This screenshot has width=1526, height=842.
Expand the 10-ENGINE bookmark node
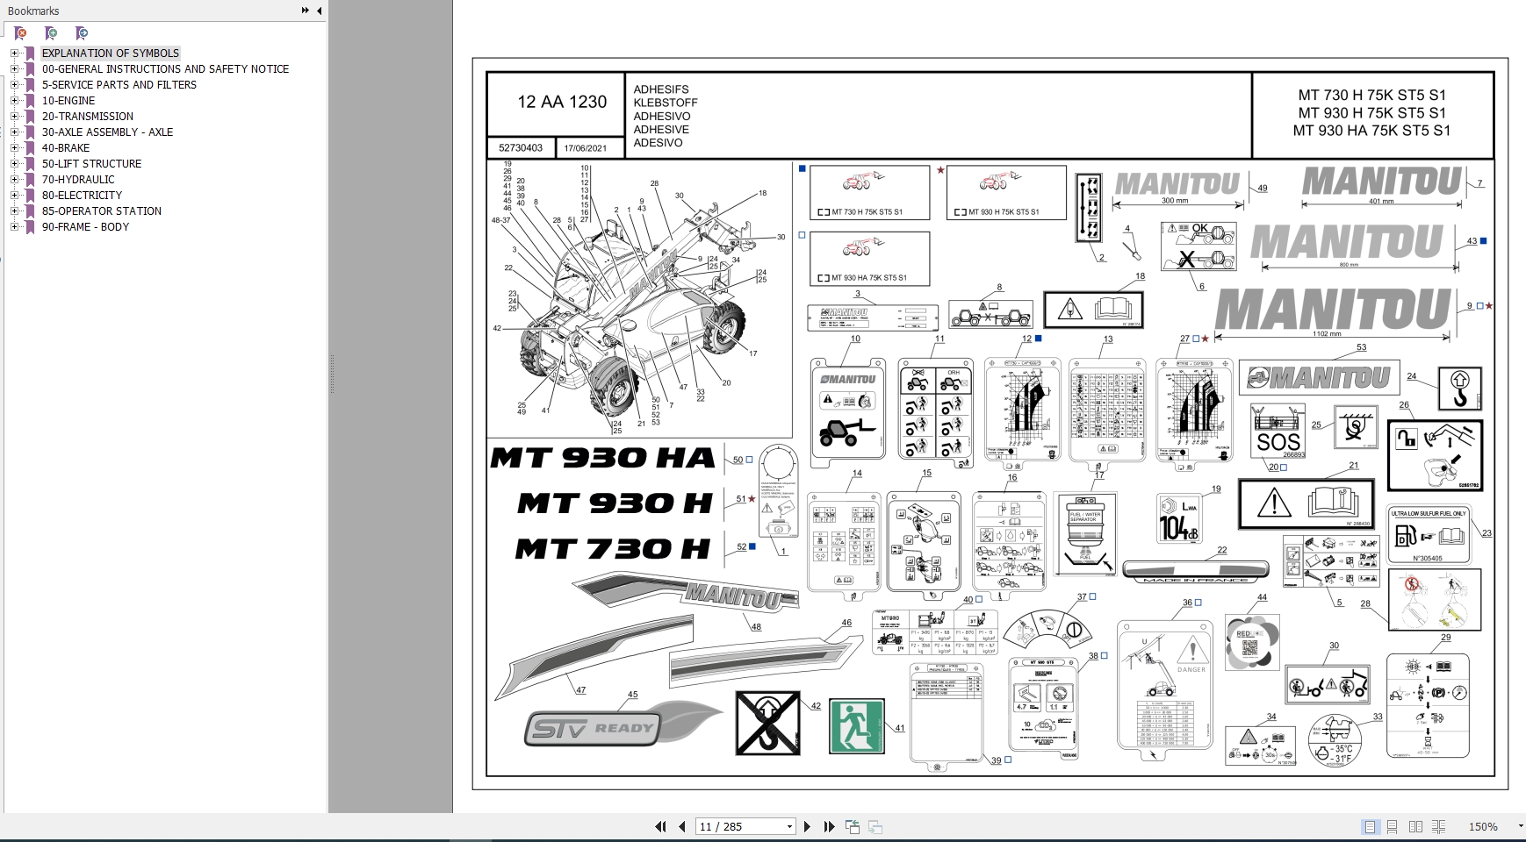click(x=14, y=100)
